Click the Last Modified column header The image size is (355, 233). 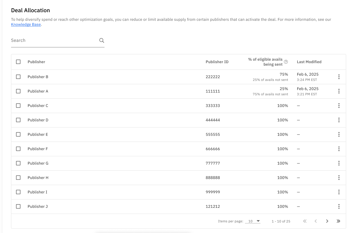309,62
